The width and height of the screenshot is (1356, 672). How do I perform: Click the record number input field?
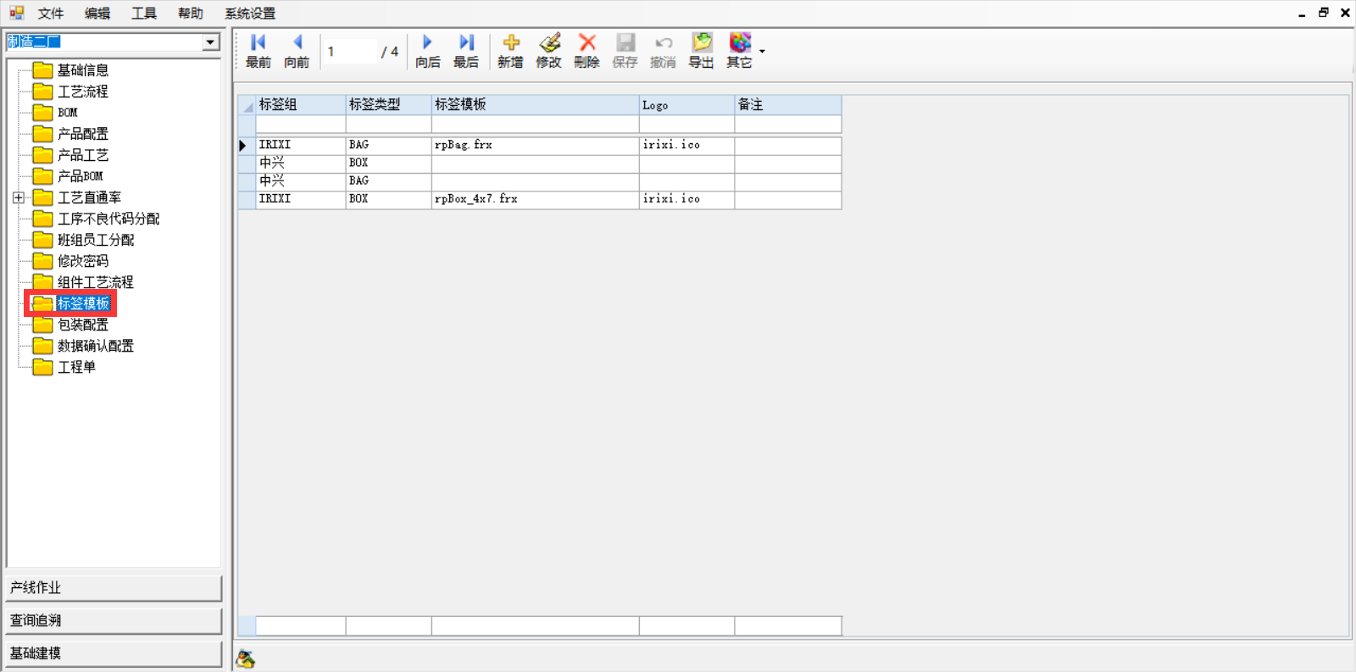point(350,52)
